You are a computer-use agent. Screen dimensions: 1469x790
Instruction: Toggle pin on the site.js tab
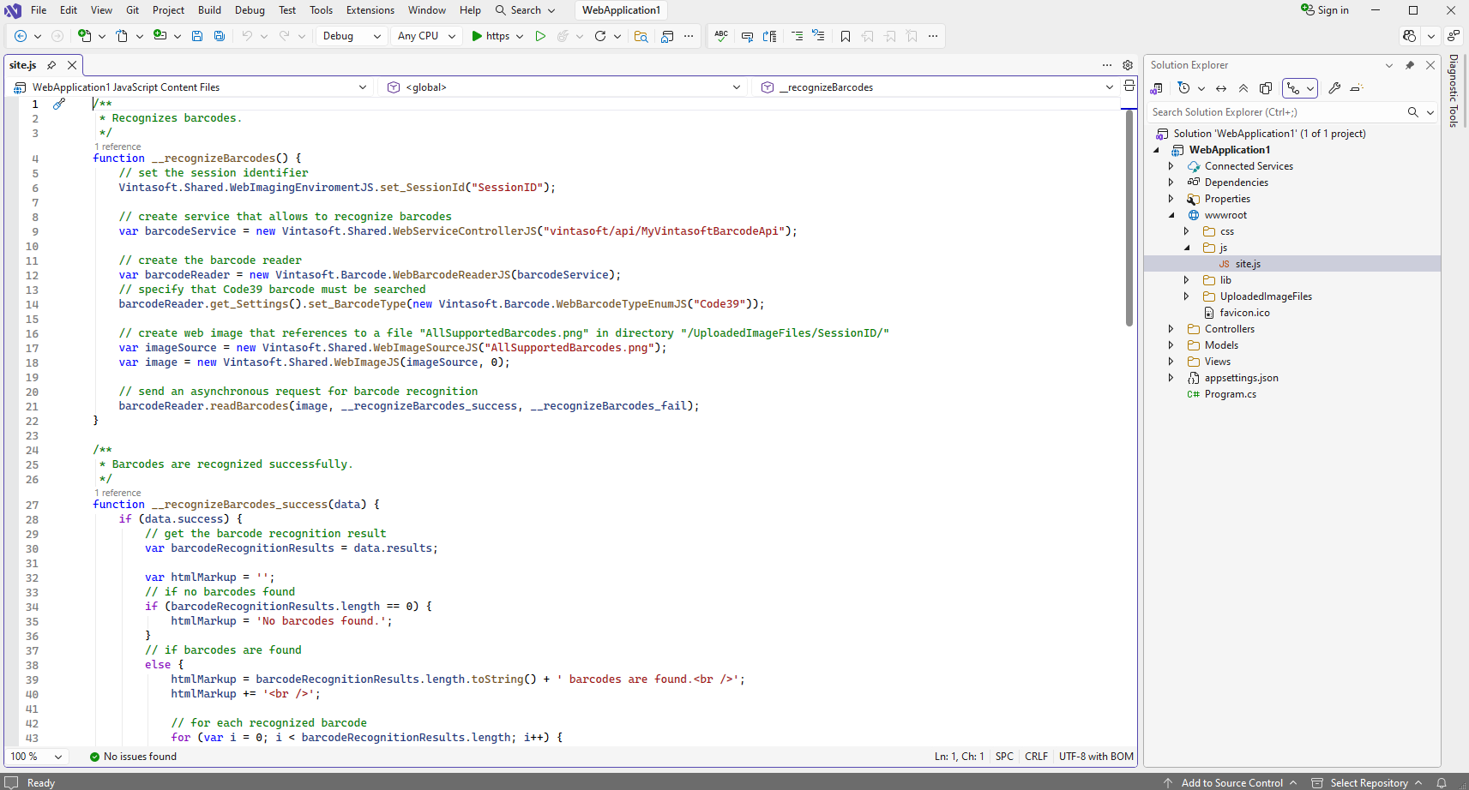point(51,65)
